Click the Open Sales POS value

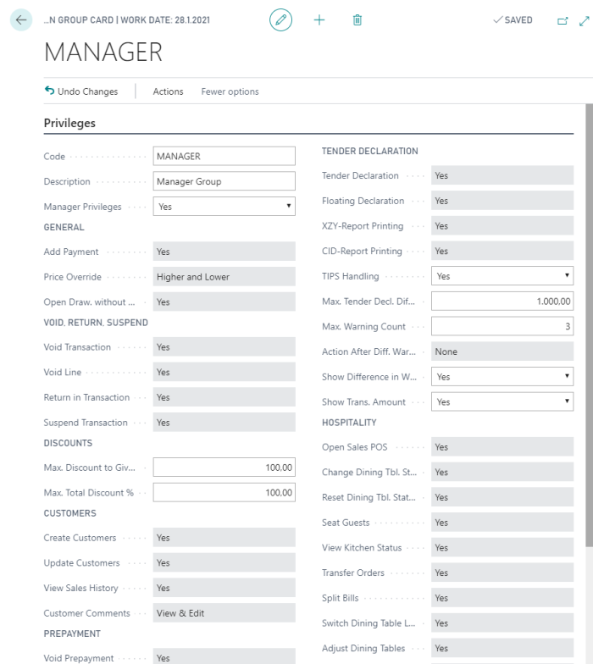(502, 447)
